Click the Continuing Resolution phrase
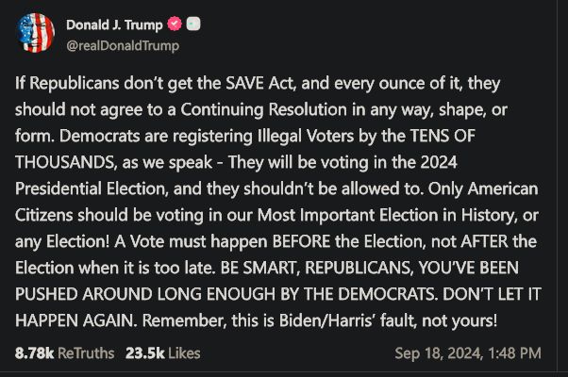Viewport: 568px width, 377px height. pyautogui.click(x=264, y=109)
